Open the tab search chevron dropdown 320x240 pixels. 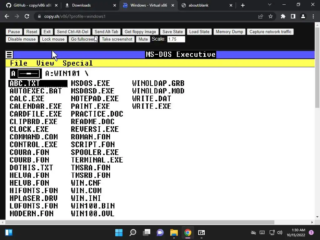[270, 4]
